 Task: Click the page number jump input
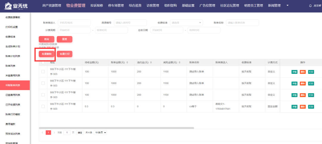point(67,132)
